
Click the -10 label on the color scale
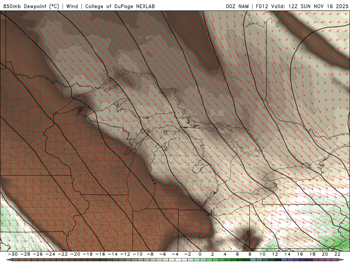[x=138, y=254]
